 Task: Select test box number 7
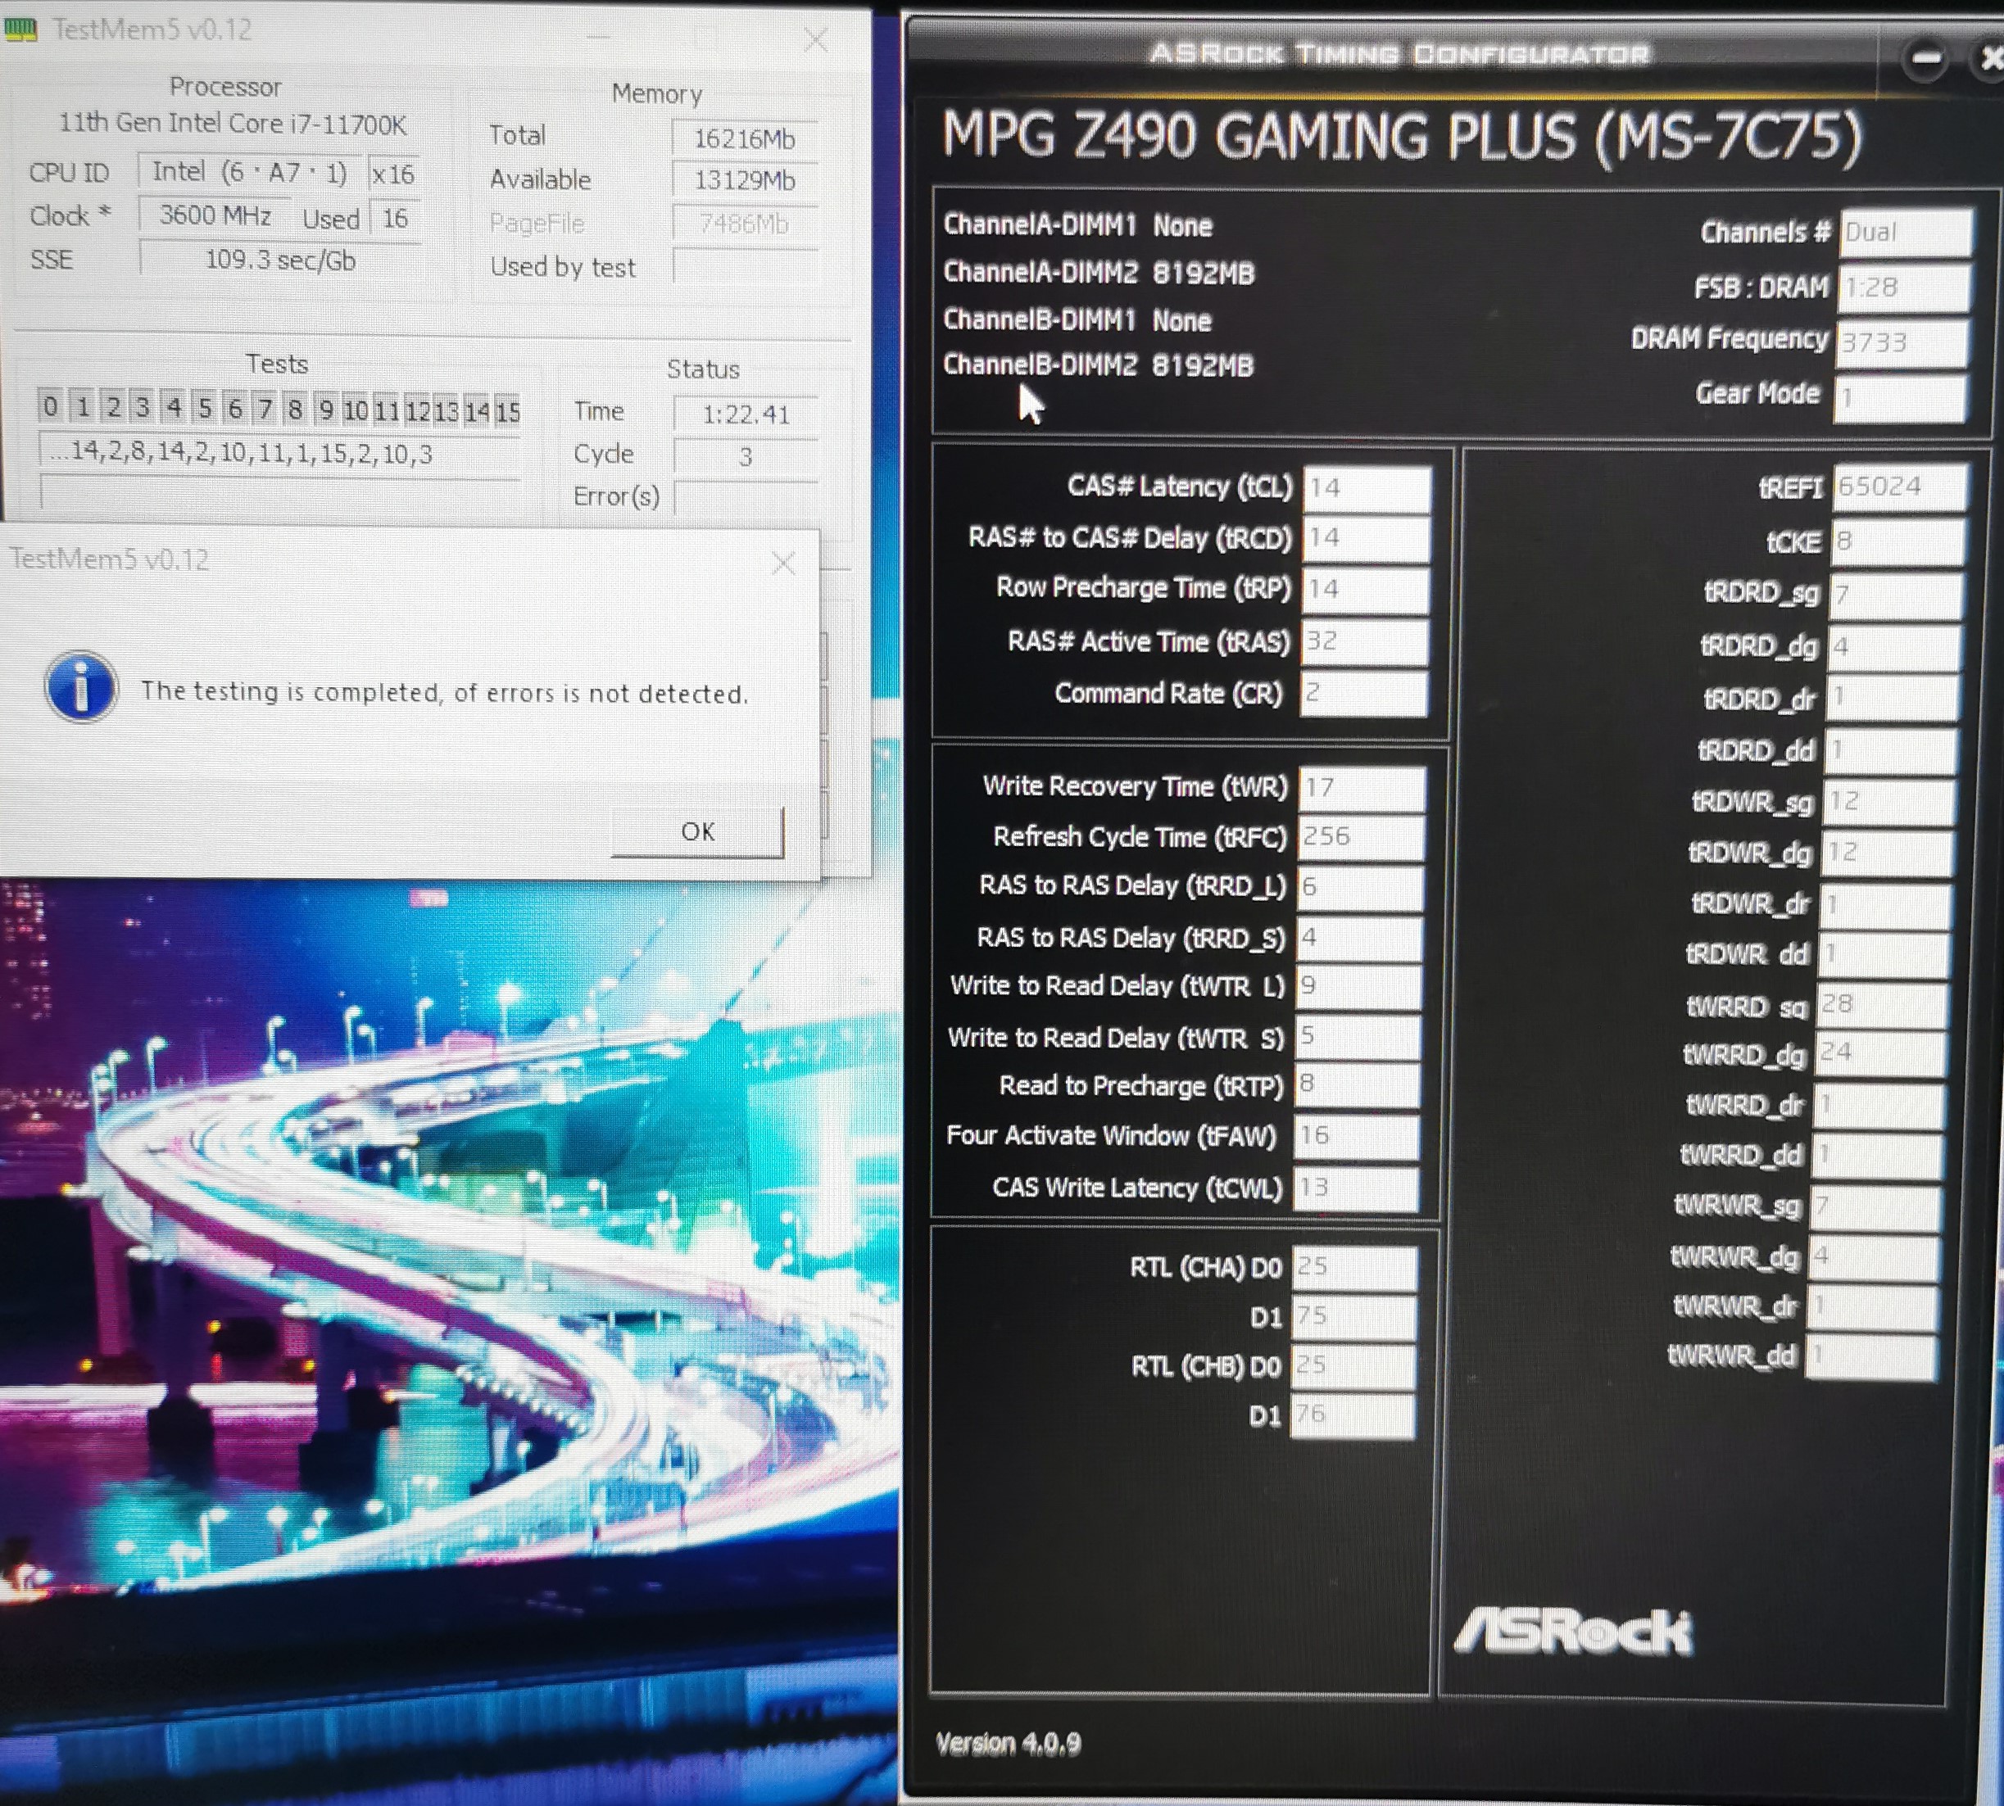[x=264, y=408]
